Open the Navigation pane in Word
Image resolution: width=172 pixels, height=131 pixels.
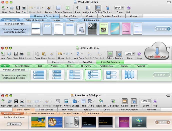[88, 8]
